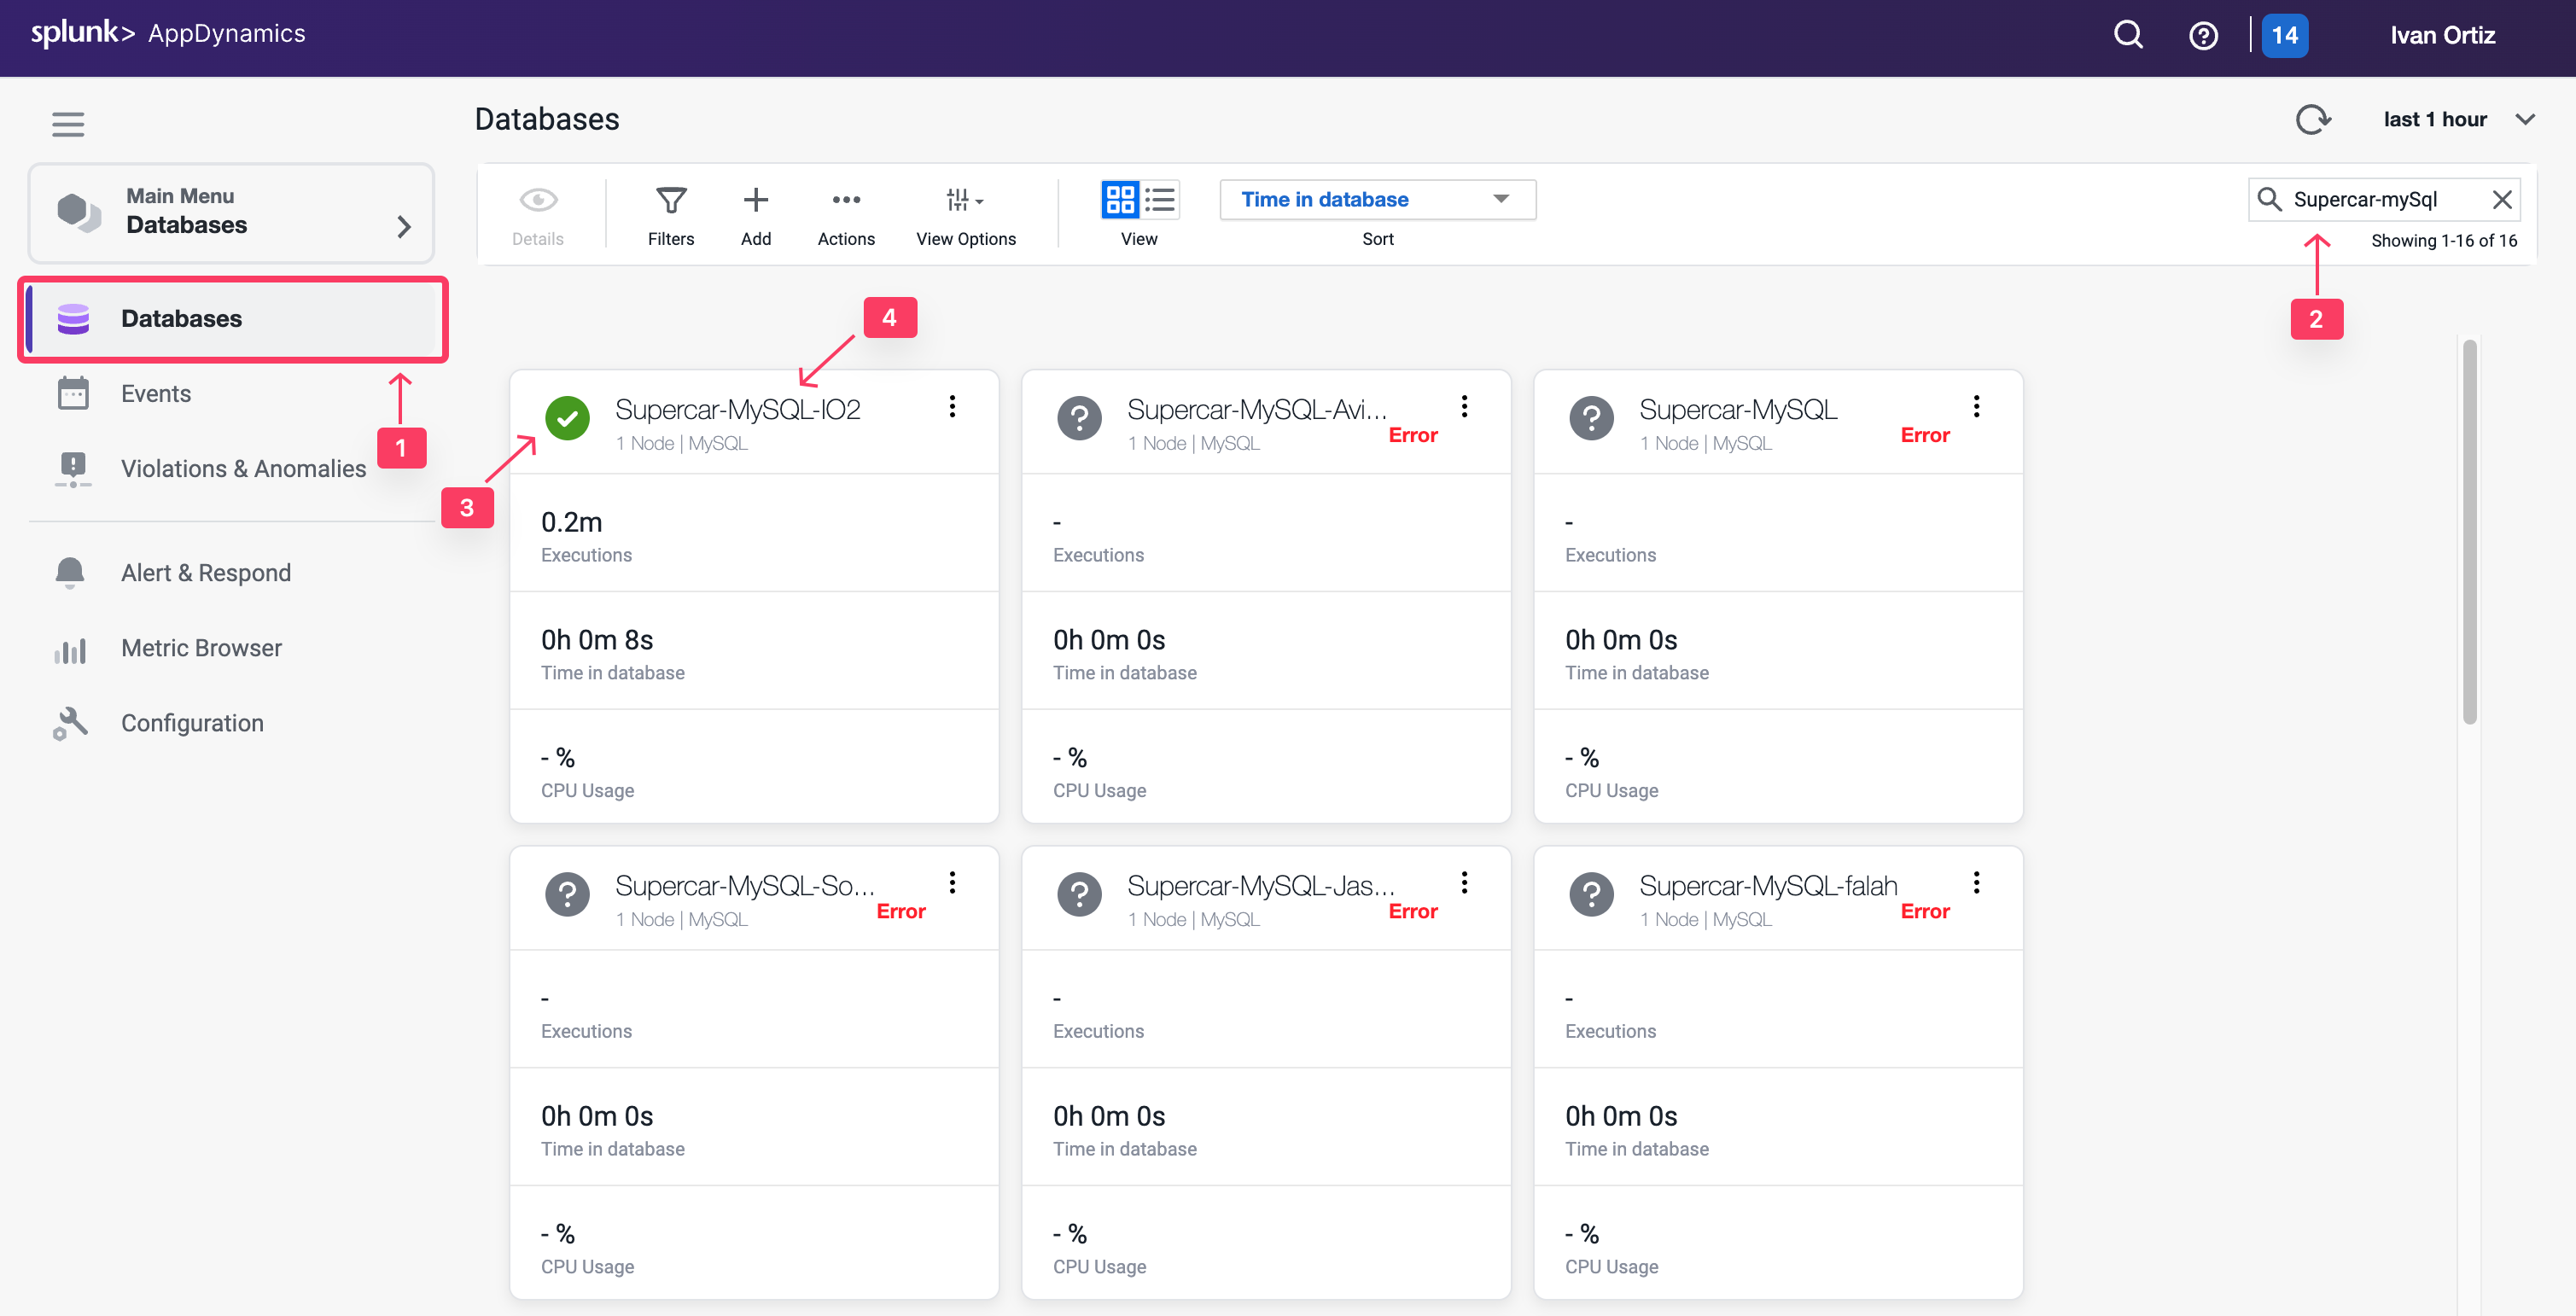
Task: Click the global search magnifier icon
Action: click(x=2128, y=35)
